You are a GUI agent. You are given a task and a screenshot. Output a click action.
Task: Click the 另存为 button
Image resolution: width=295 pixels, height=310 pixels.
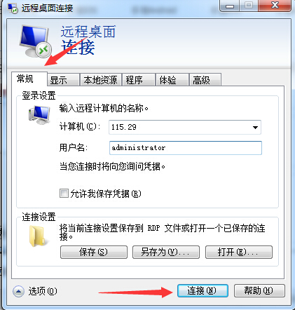click(166, 252)
